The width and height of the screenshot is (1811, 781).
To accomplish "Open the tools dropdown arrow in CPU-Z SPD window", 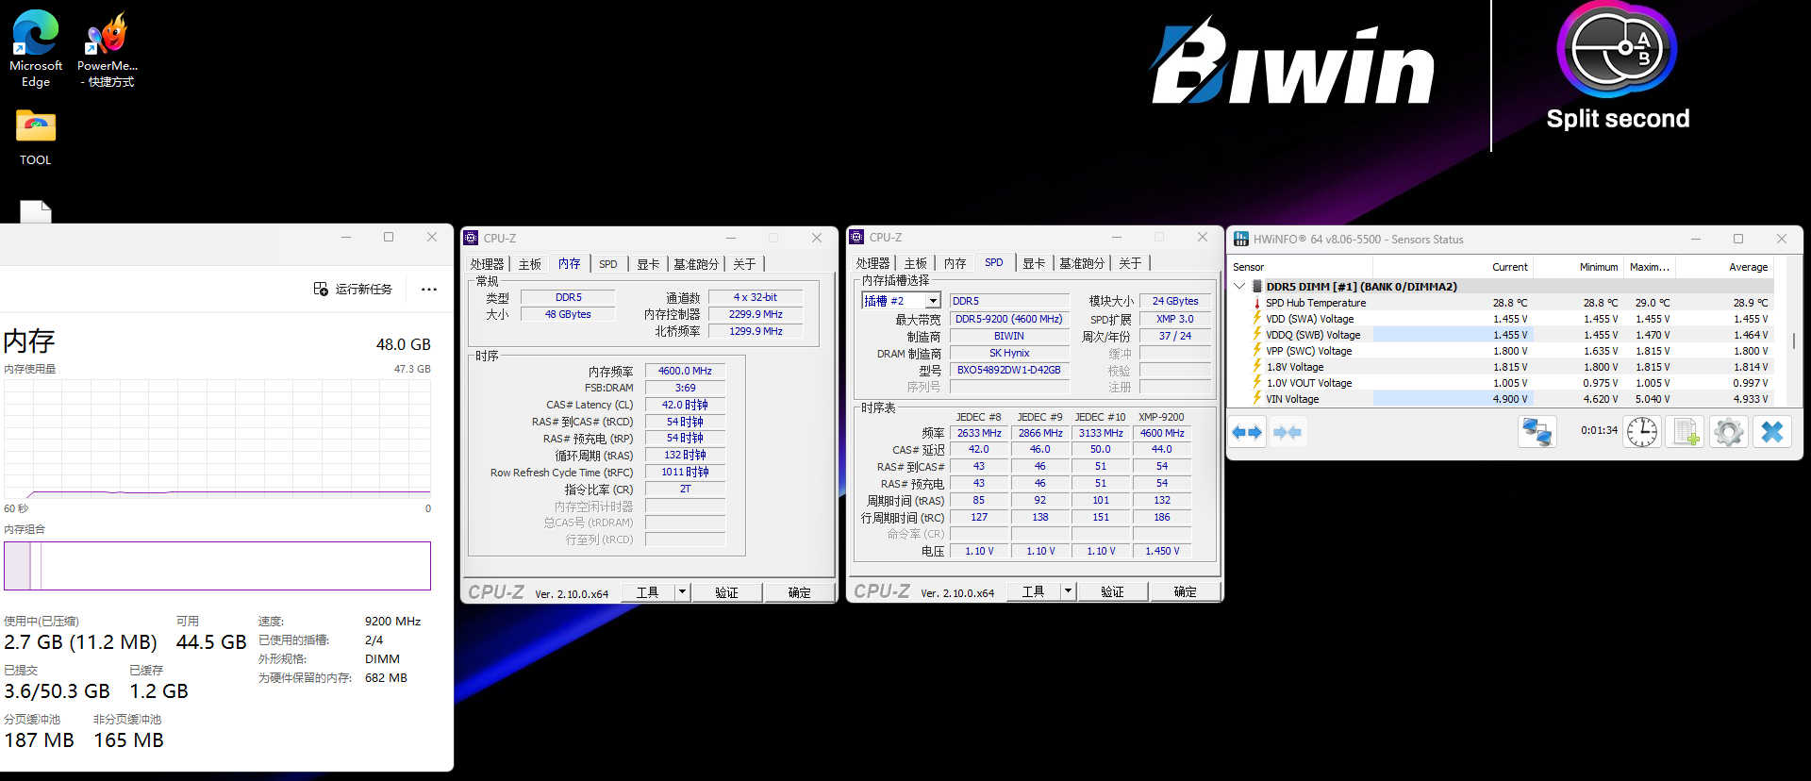I will (x=1068, y=591).
